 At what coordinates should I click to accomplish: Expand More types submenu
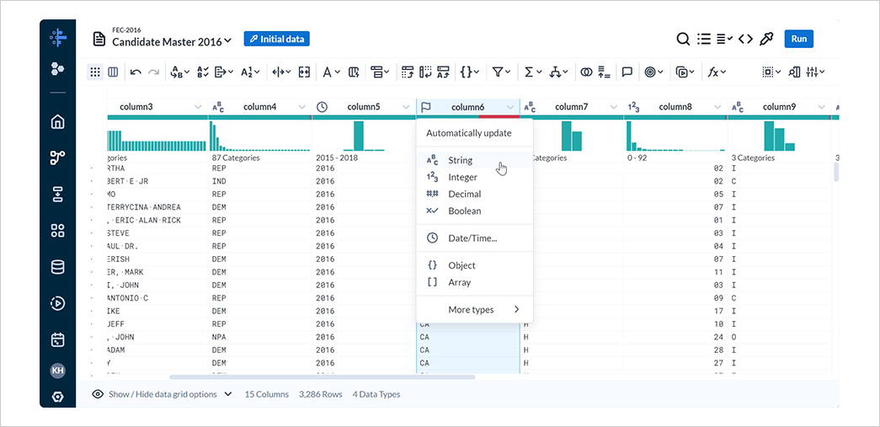[x=474, y=309]
